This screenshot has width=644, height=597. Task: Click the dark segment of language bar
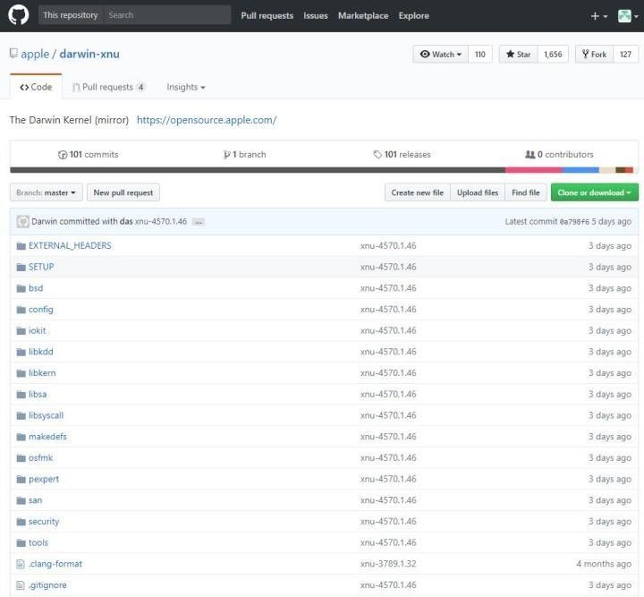(258, 170)
